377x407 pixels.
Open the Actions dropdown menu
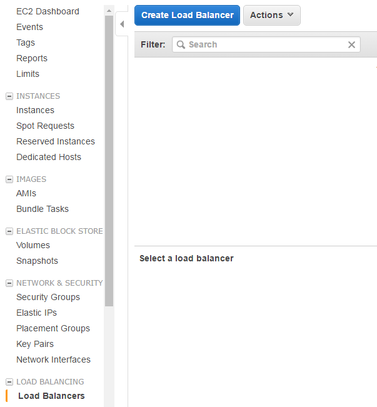tap(271, 15)
